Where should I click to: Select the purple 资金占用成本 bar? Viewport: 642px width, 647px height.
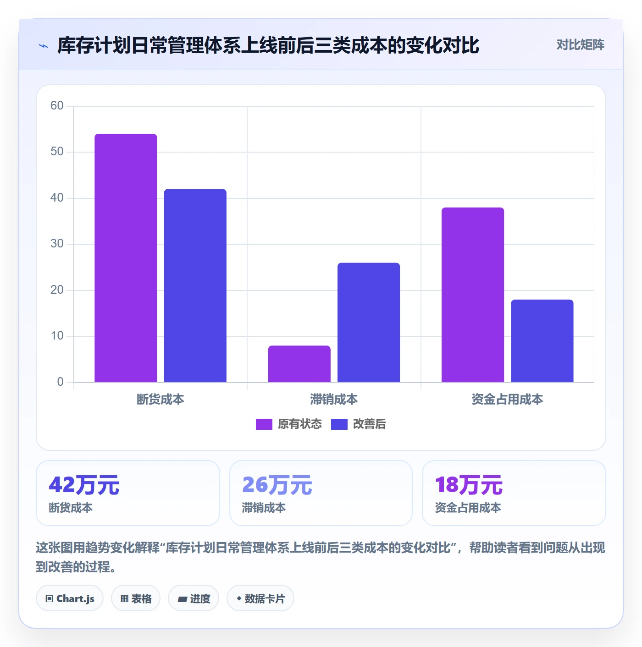[473, 295]
